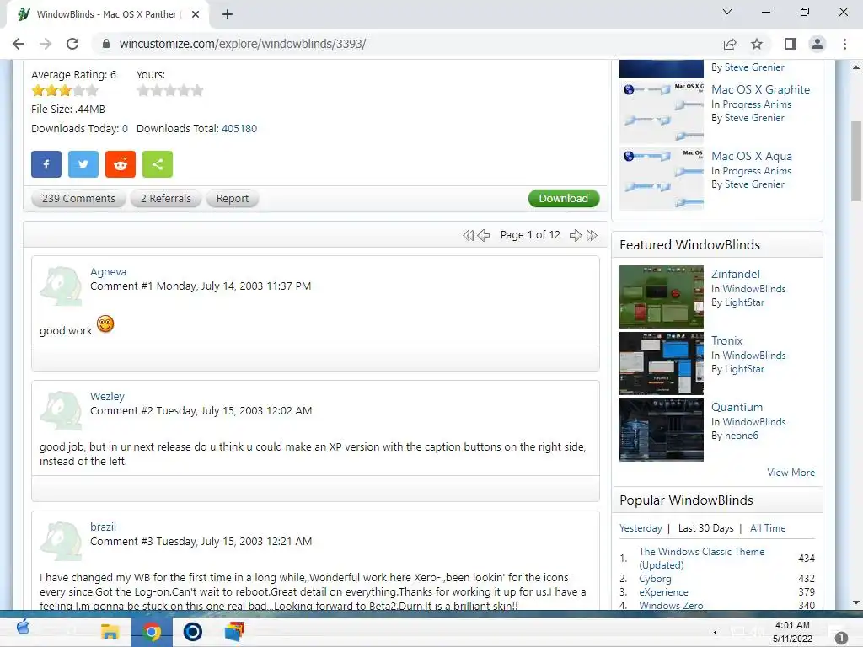Share the page on Reddit
Viewport: 863px width, 647px height.
click(120, 164)
